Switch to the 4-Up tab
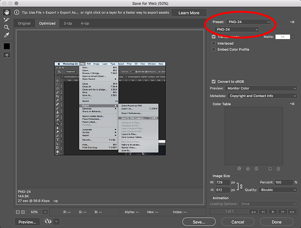The width and height of the screenshot is (301, 228). [x=85, y=24]
